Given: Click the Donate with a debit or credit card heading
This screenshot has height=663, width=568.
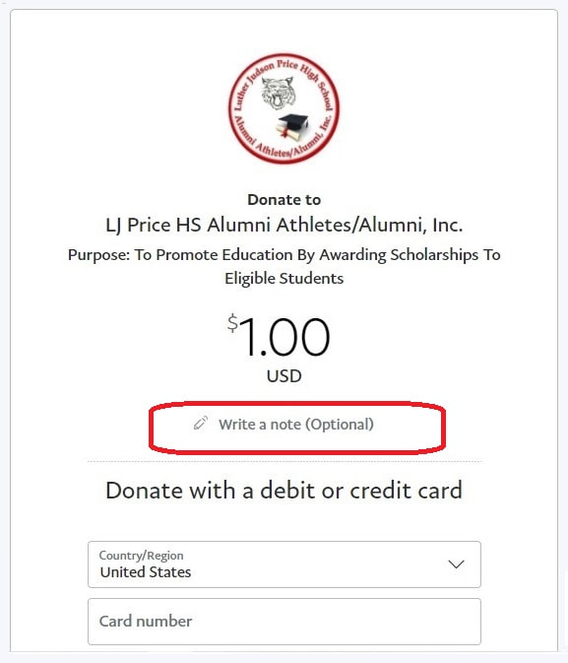Looking at the screenshot, I should point(284,491).
